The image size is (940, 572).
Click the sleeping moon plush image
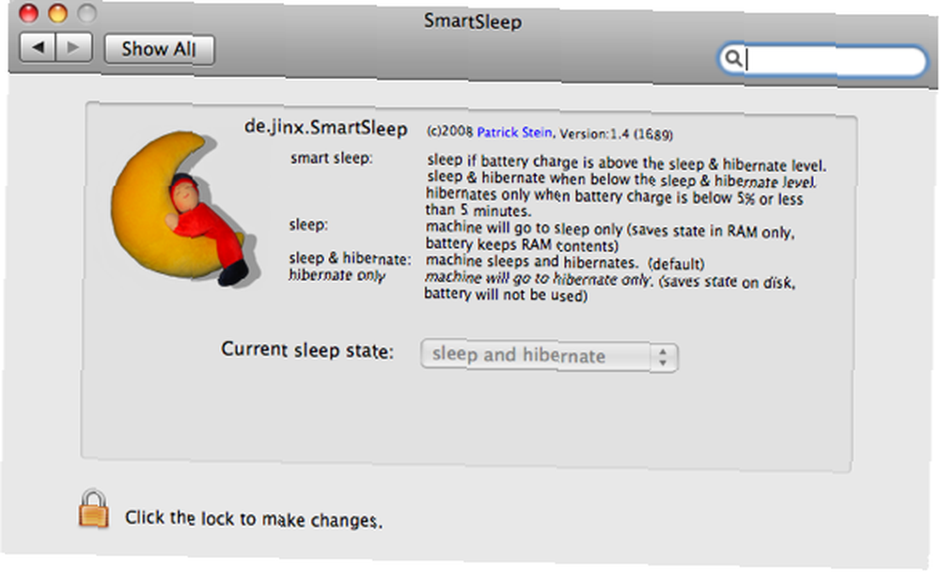click(x=183, y=208)
